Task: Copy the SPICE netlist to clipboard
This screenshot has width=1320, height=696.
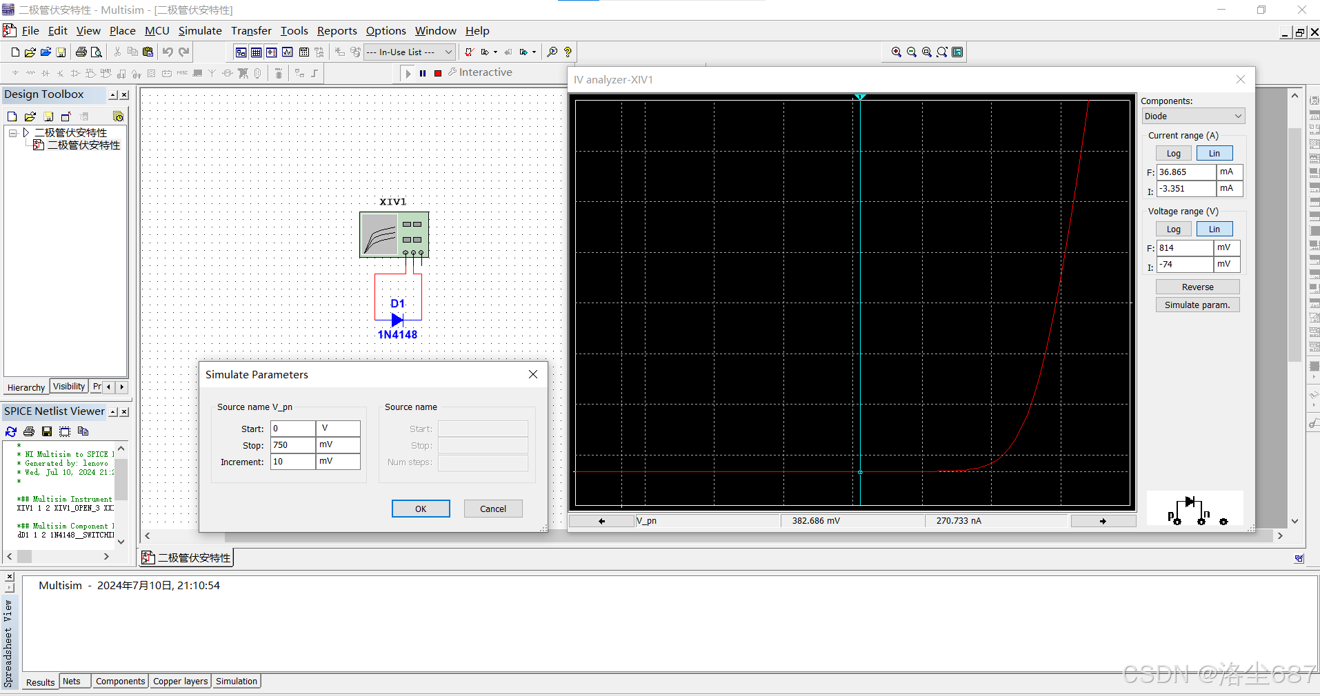Action: (83, 431)
